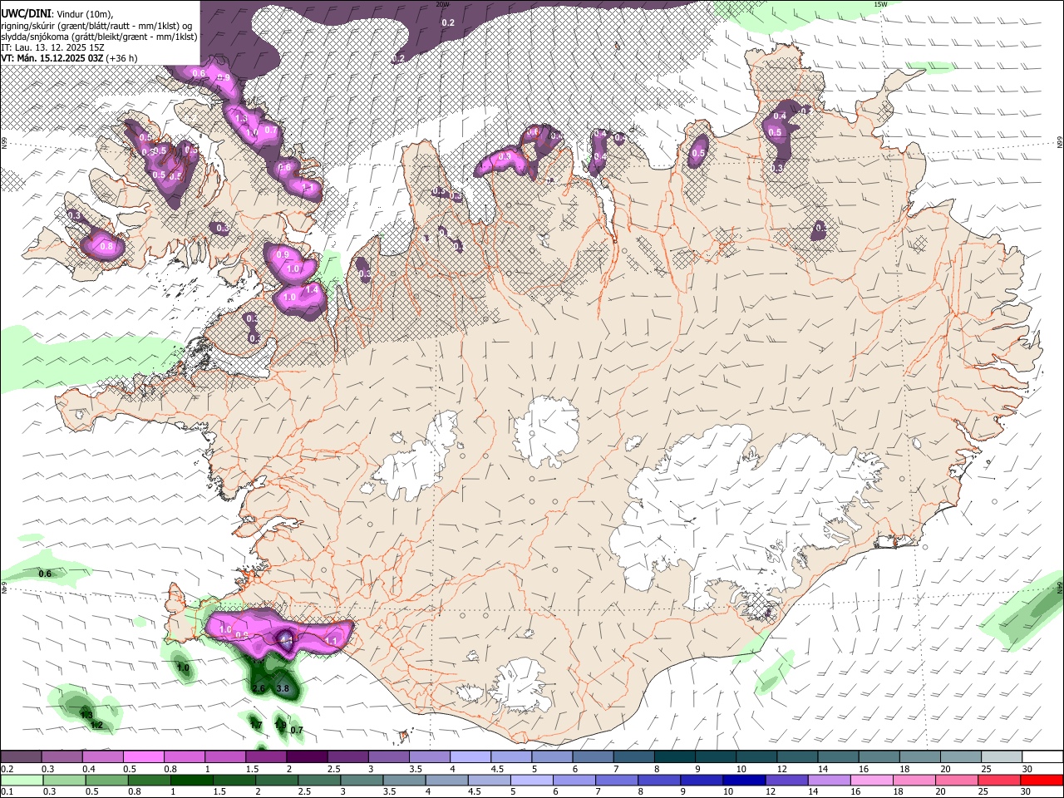Select the VT: Mán. 15.12.2025 03Z (+36 h) line
Screen dimensions: 1064x798
(x=69, y=58)
